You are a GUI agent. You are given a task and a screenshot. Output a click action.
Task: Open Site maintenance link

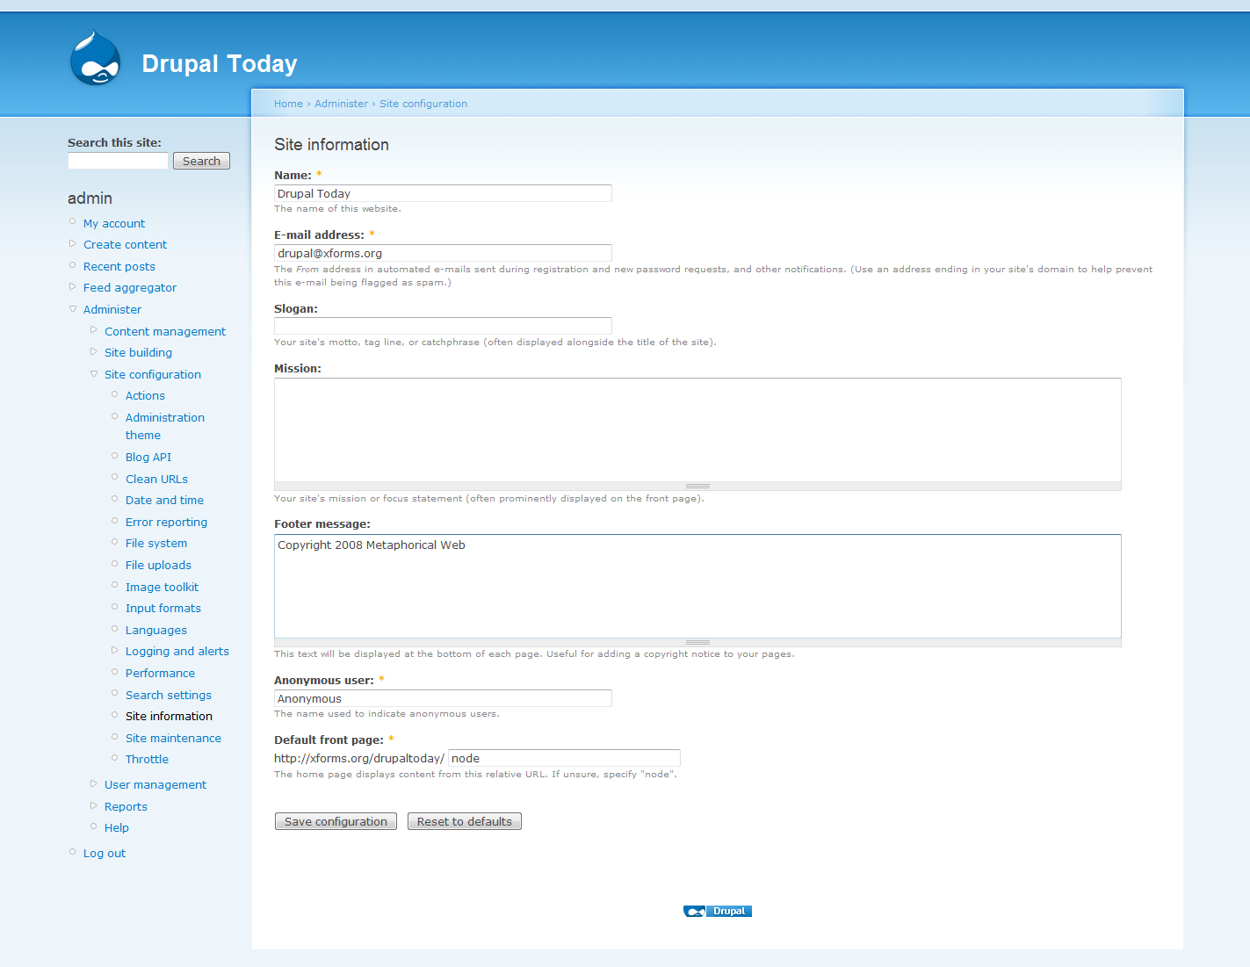(x=173, y=738)
